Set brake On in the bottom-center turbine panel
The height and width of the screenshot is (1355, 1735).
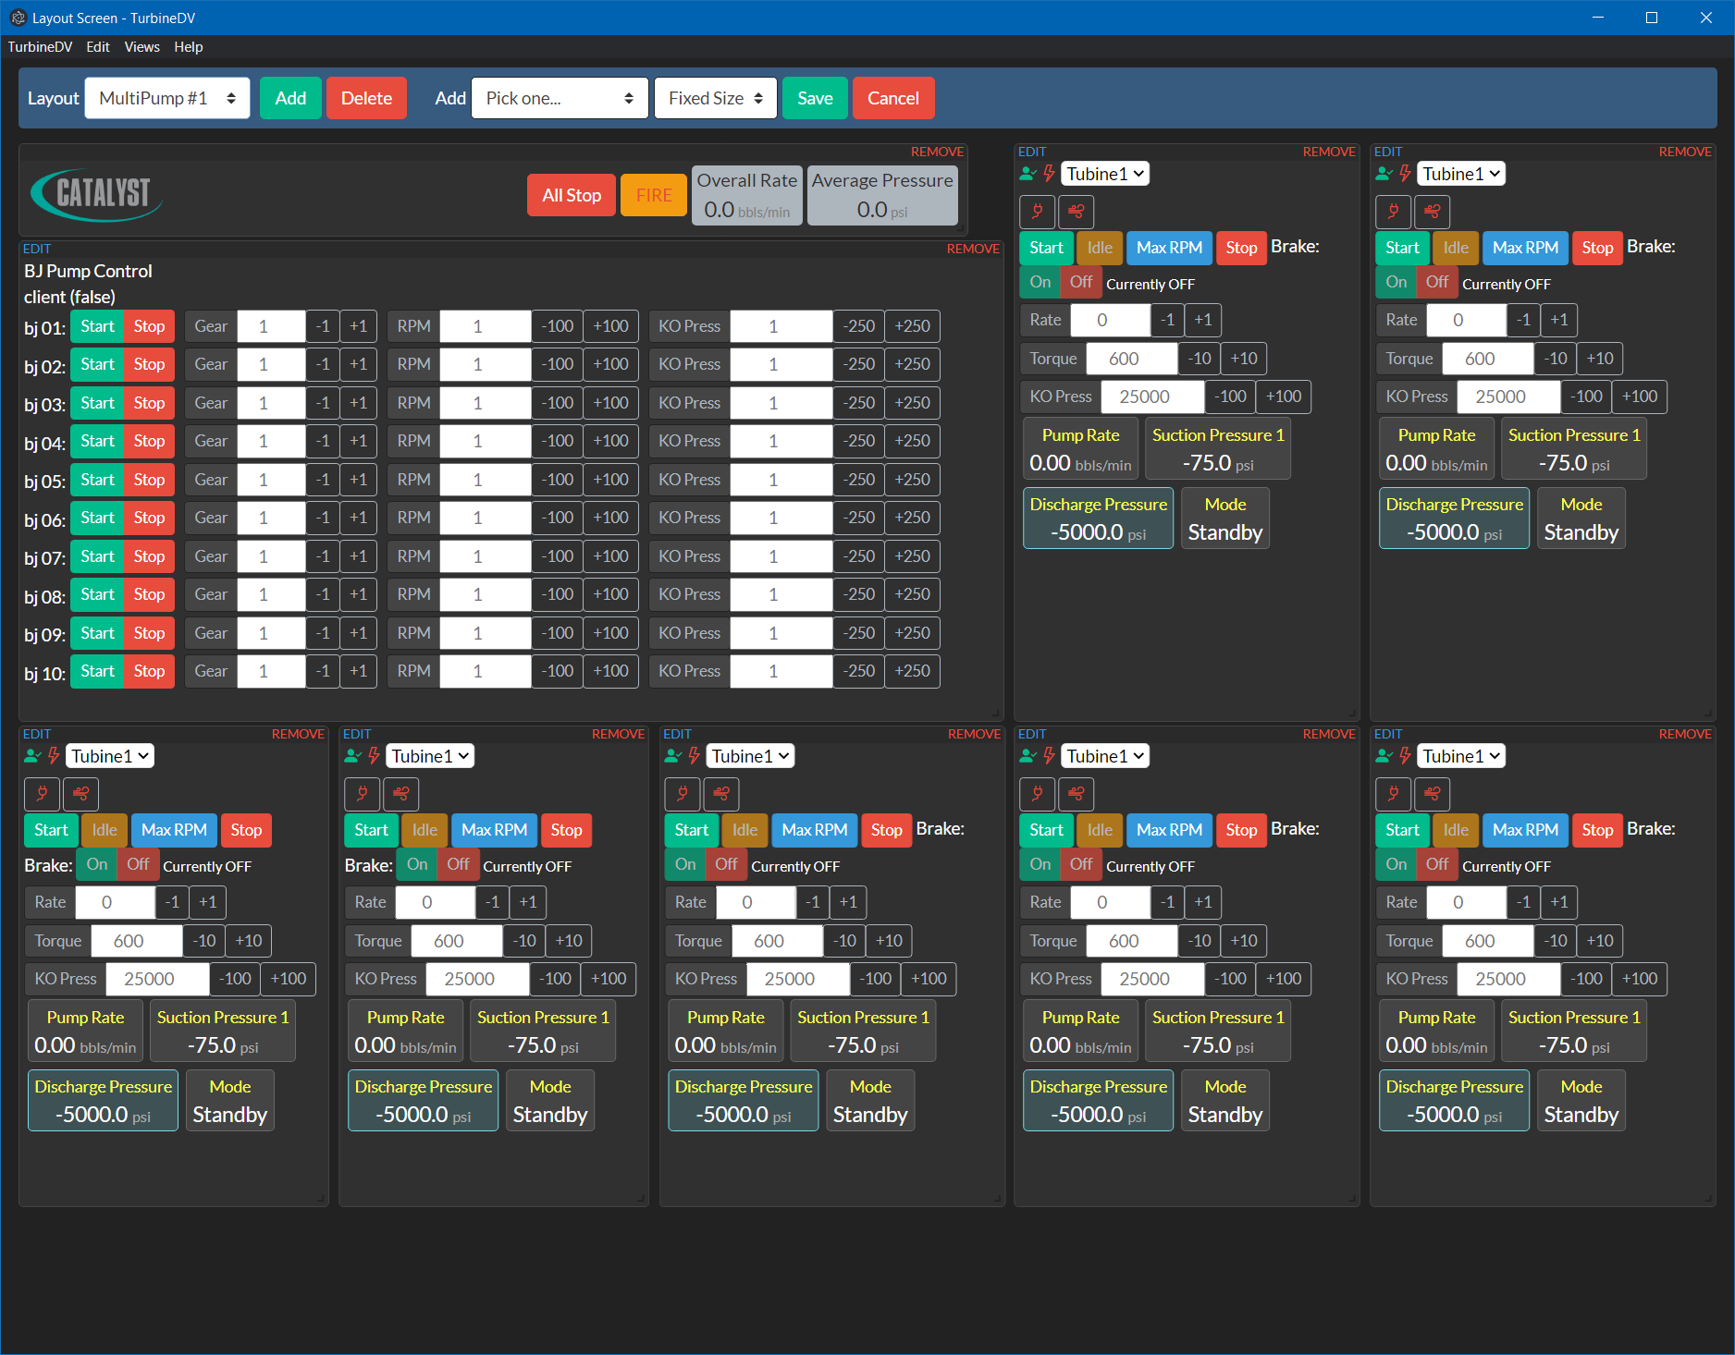(684, 865)
